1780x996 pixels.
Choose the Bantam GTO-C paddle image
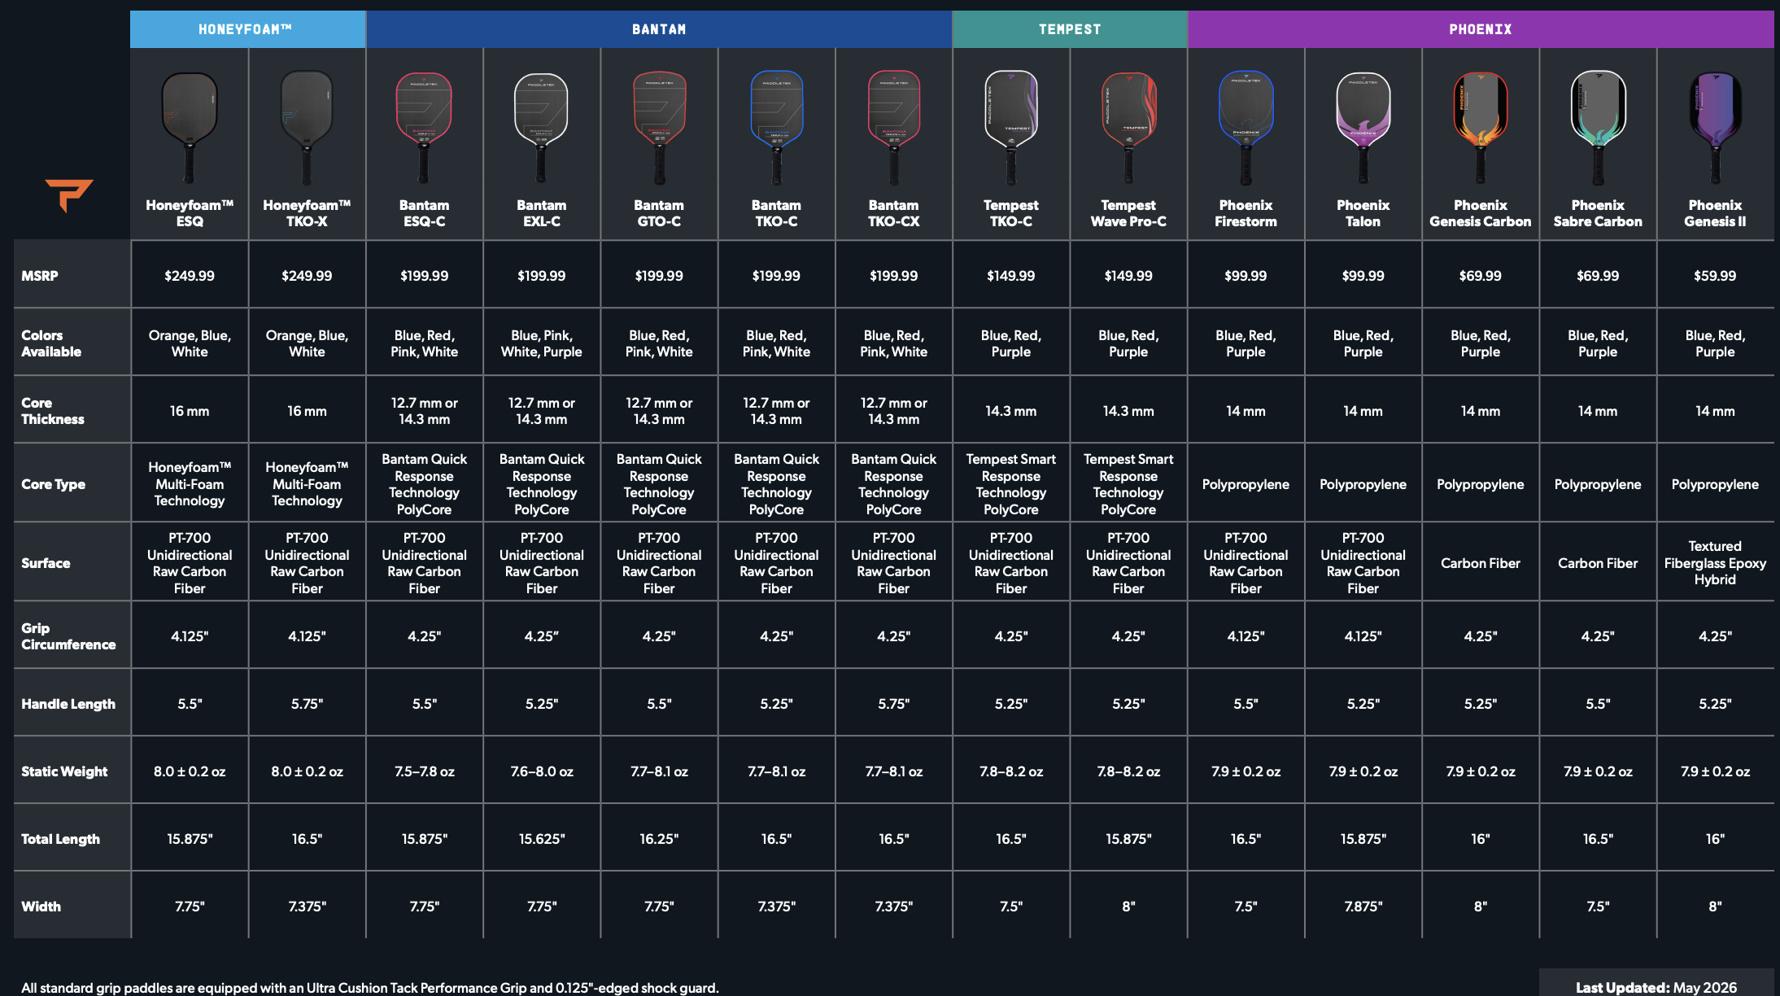(x=659, y=127)
